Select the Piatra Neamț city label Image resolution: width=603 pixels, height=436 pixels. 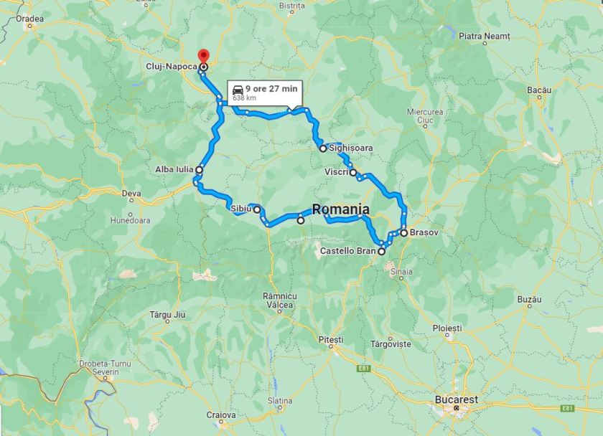(484, 36)
